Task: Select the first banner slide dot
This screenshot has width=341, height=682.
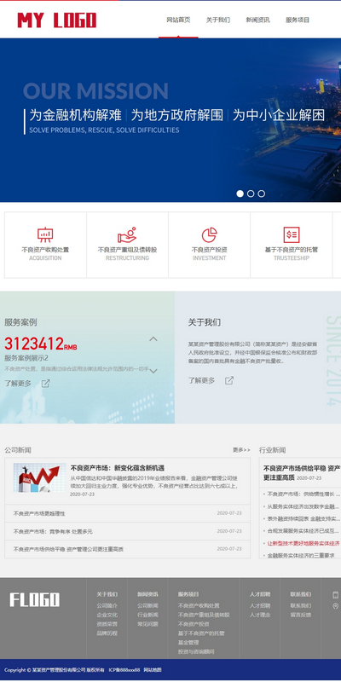Action: click(x=240, y=194)
